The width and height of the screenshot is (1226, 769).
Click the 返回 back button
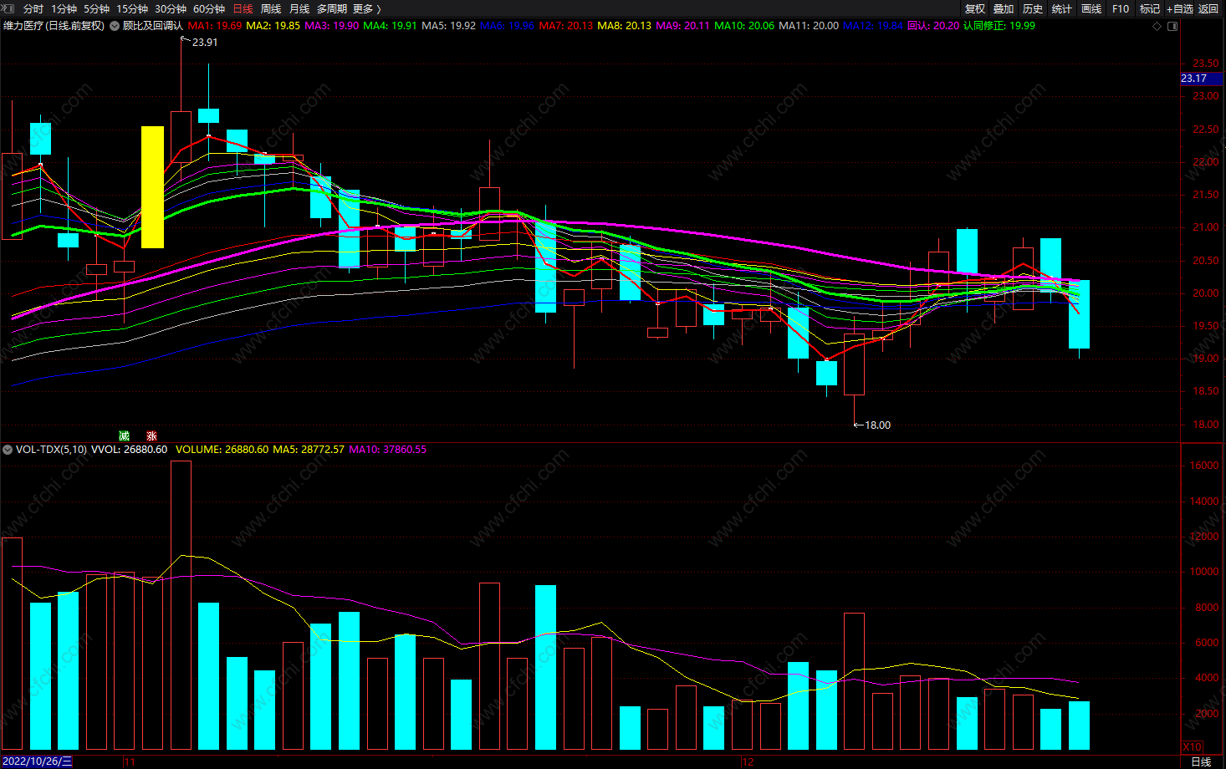click(1208, 8)
